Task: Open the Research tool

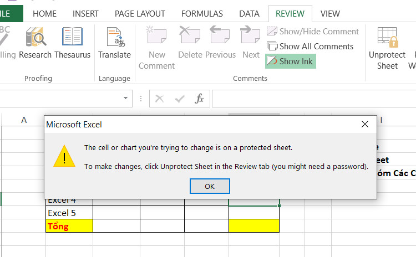Action: [35, 43]
